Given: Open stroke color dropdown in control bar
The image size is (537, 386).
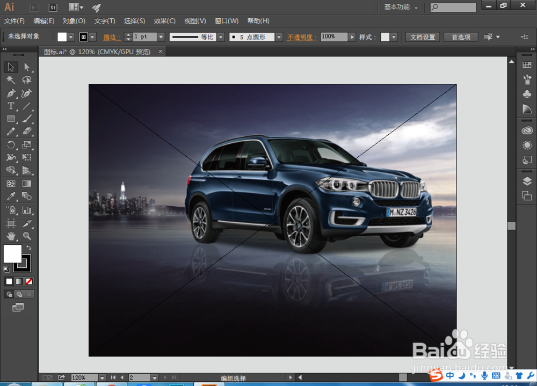Looking at the screenshot, I should pyautogui.click(x=92, y=37).
